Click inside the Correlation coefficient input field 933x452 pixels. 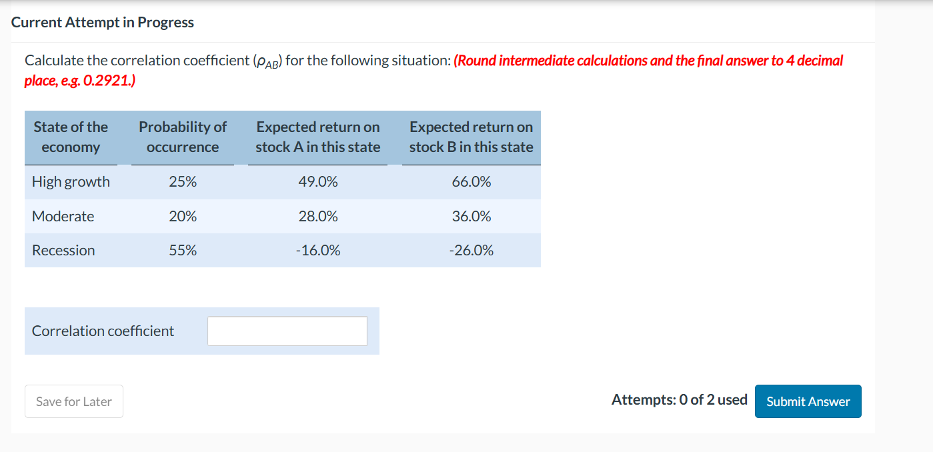[287, 330]
